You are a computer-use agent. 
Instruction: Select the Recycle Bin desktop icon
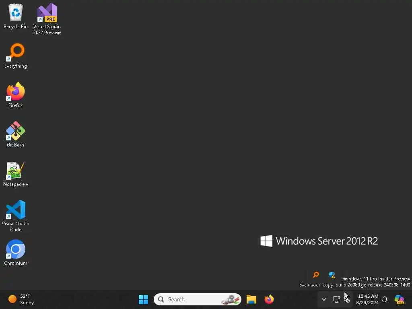[16, 16]
